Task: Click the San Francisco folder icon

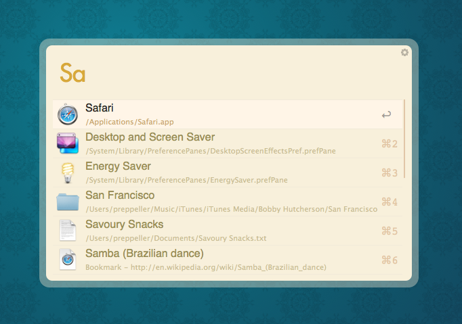Action: (x=68, y=202)
